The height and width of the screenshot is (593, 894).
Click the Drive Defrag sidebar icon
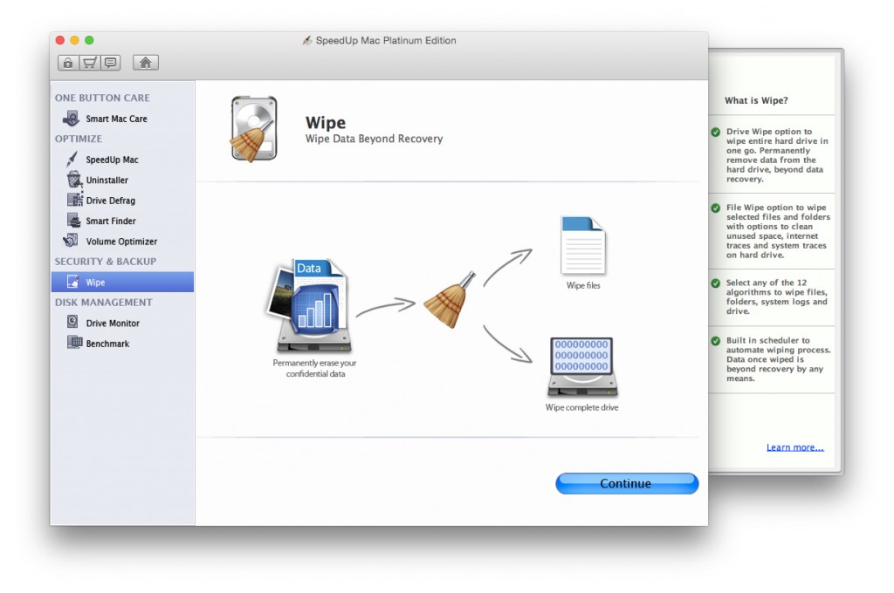pos(75,200)
